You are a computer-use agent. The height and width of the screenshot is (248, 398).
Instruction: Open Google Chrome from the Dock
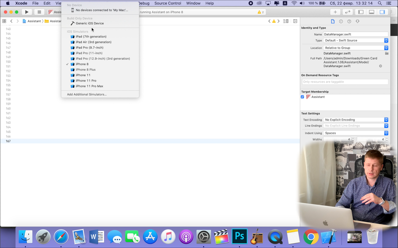coord(311,237)
